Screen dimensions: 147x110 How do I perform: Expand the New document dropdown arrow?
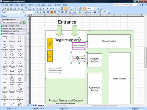(5, 9)
